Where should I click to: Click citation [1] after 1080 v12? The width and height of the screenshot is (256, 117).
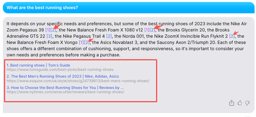(x=147, y=30)
